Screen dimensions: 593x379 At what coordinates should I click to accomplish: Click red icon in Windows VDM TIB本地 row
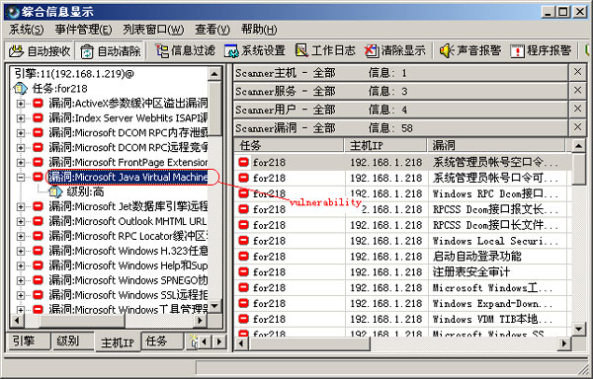click(x=243, y=319)
